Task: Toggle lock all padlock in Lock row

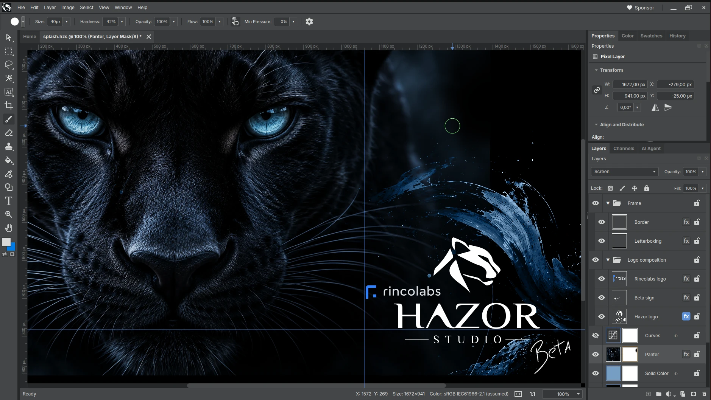Action: tap(647, 188)
